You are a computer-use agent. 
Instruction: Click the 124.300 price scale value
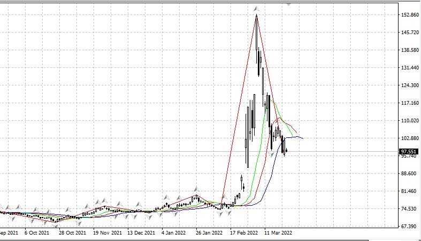click(x=410, y=85)
